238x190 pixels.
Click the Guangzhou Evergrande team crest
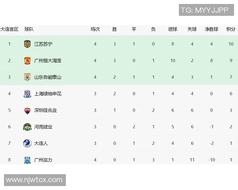pyautogui.click(x=27, y=61)
